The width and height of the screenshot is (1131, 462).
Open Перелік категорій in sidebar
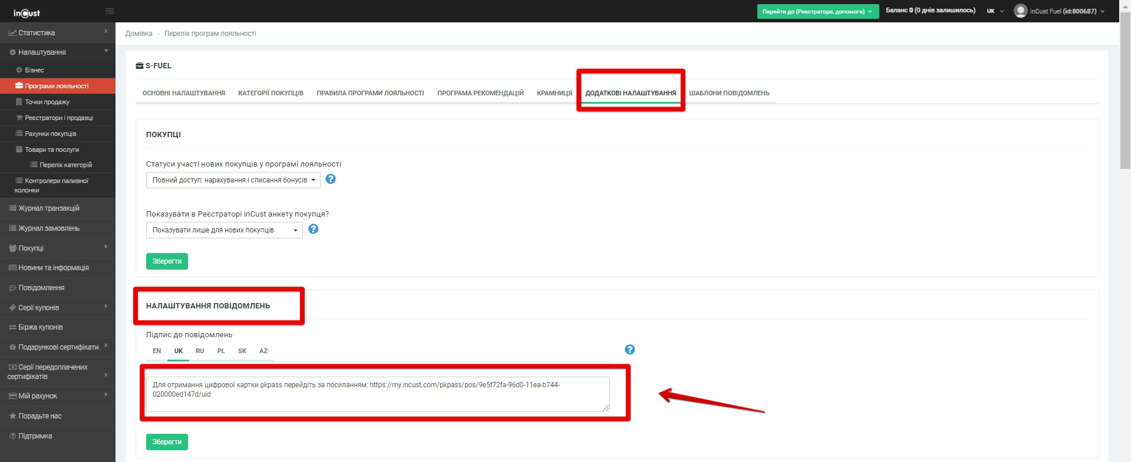click(58, 165)
